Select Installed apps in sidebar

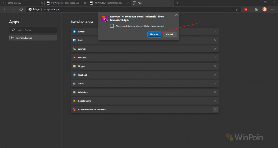(33, 38)
